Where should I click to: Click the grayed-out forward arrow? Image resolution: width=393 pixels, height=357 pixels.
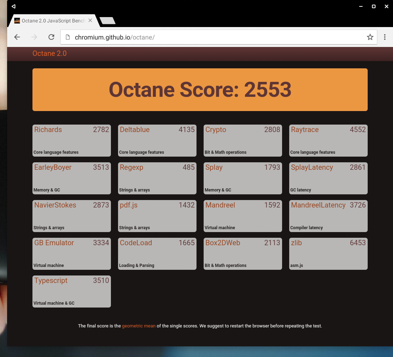34,37
